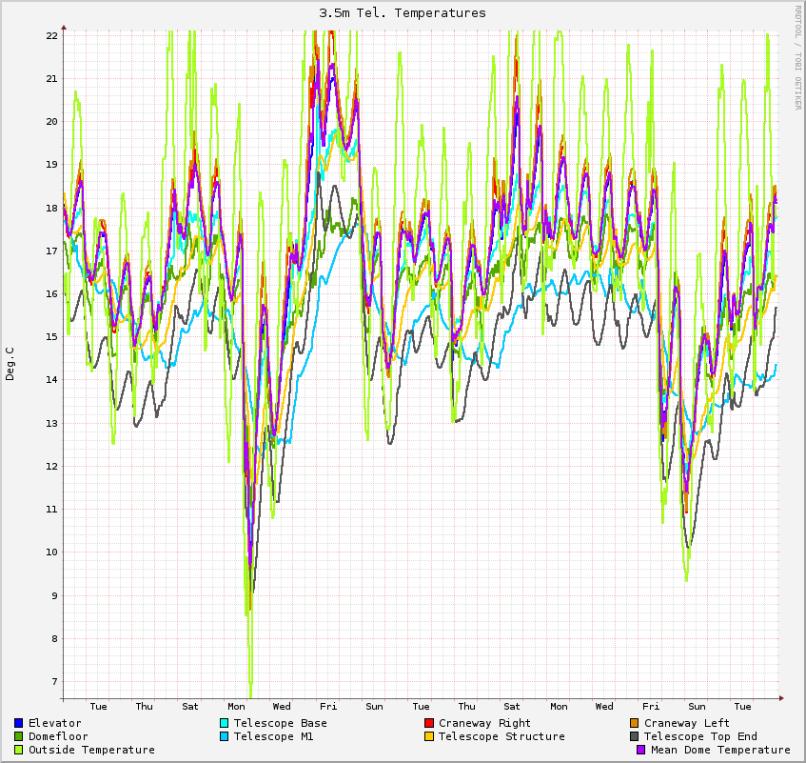Click the RRDTOOL / TOBI OETIKER watermark
This screenshot has width=806, height=763.
(x=797, y=57)
